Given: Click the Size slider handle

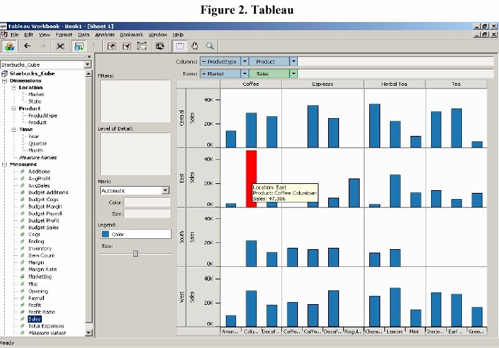Looking at the screenshot, I should [135, 253].
